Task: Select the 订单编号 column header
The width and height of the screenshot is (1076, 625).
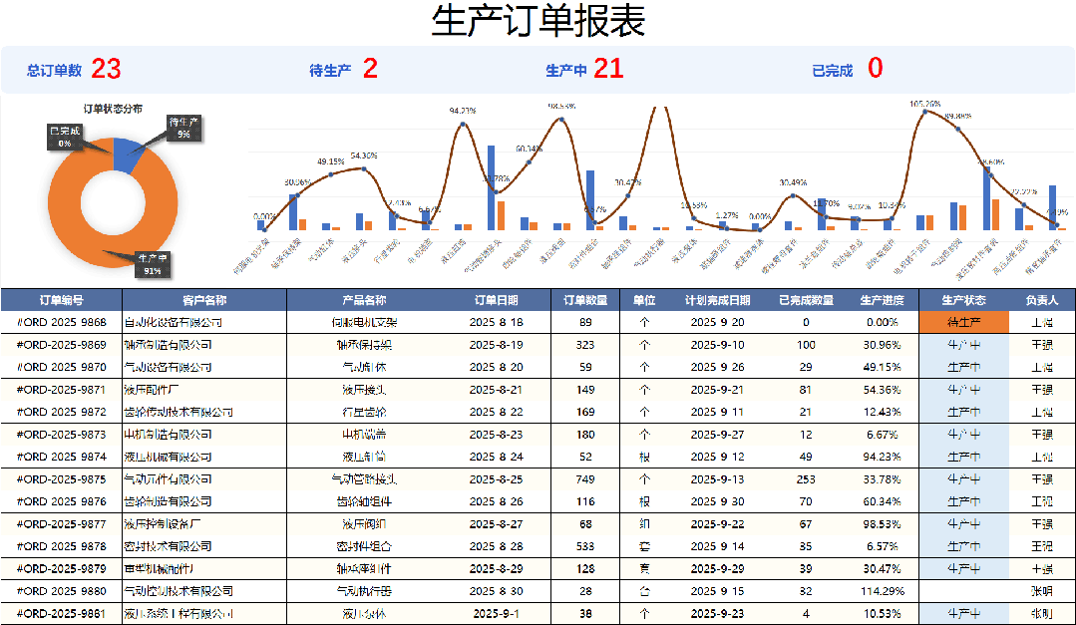Action: coord(62,300)
